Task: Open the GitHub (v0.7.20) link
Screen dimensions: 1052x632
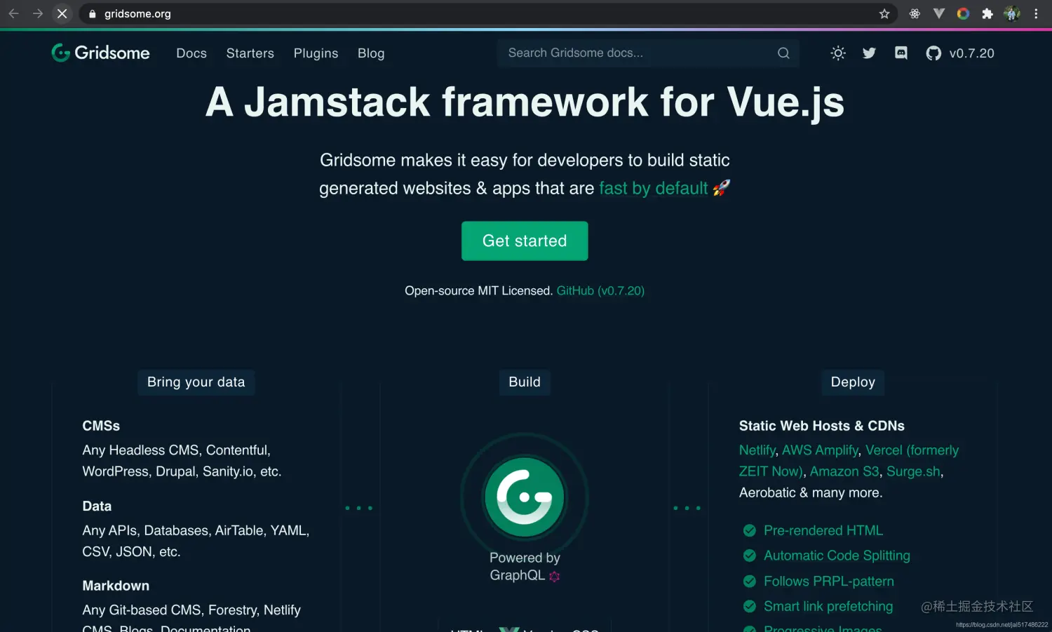Action: click(x=600, y=290)
